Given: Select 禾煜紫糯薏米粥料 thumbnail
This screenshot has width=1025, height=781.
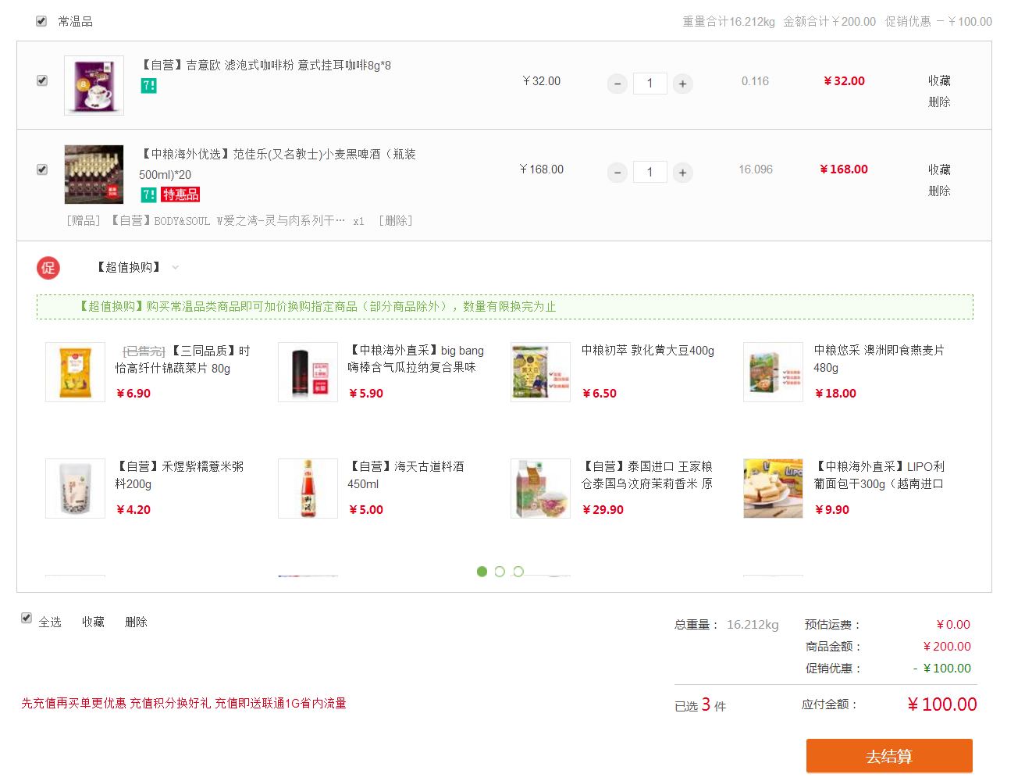Looking at the screenshot, I should pos(75,488).
